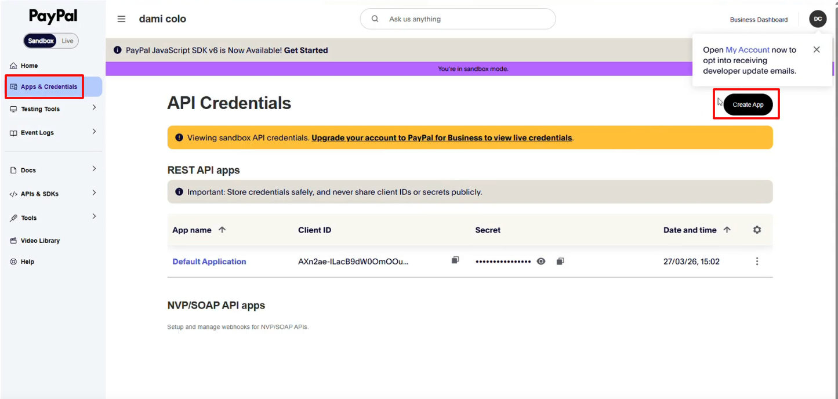This screenshot has width=838, height=399.
Task: Click the Ask us anything search field
Action: (458, 19)
